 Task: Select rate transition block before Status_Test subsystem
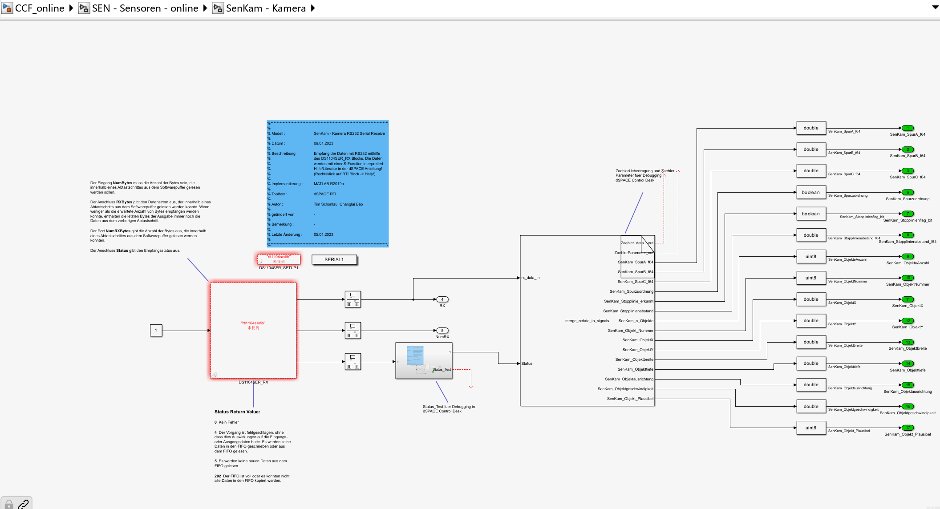(352, 362)
